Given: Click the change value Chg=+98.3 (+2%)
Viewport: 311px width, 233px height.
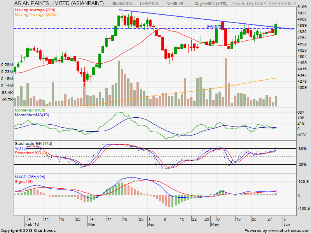Looking at the screenshot, I should (211, 3).
